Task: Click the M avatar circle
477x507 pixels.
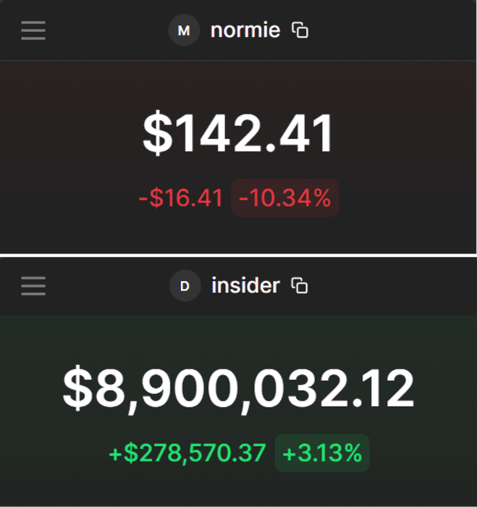Action: [184, 30]
